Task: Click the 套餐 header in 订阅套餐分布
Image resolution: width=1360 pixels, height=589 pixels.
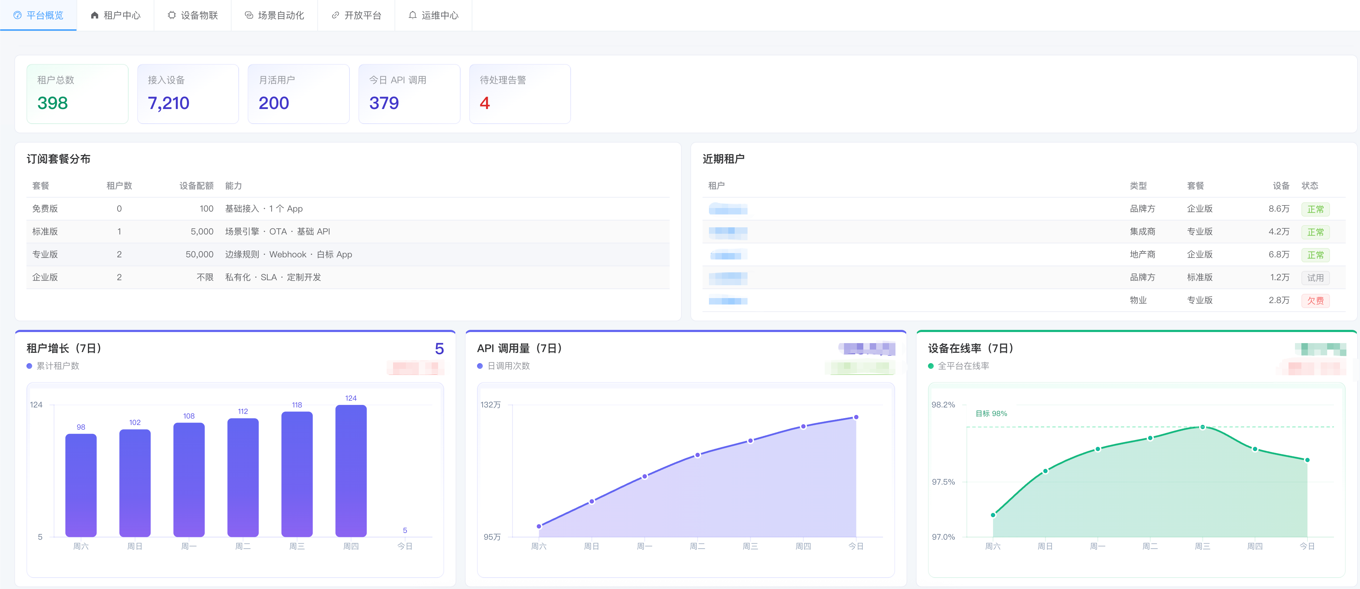Action: pos(41,186)
